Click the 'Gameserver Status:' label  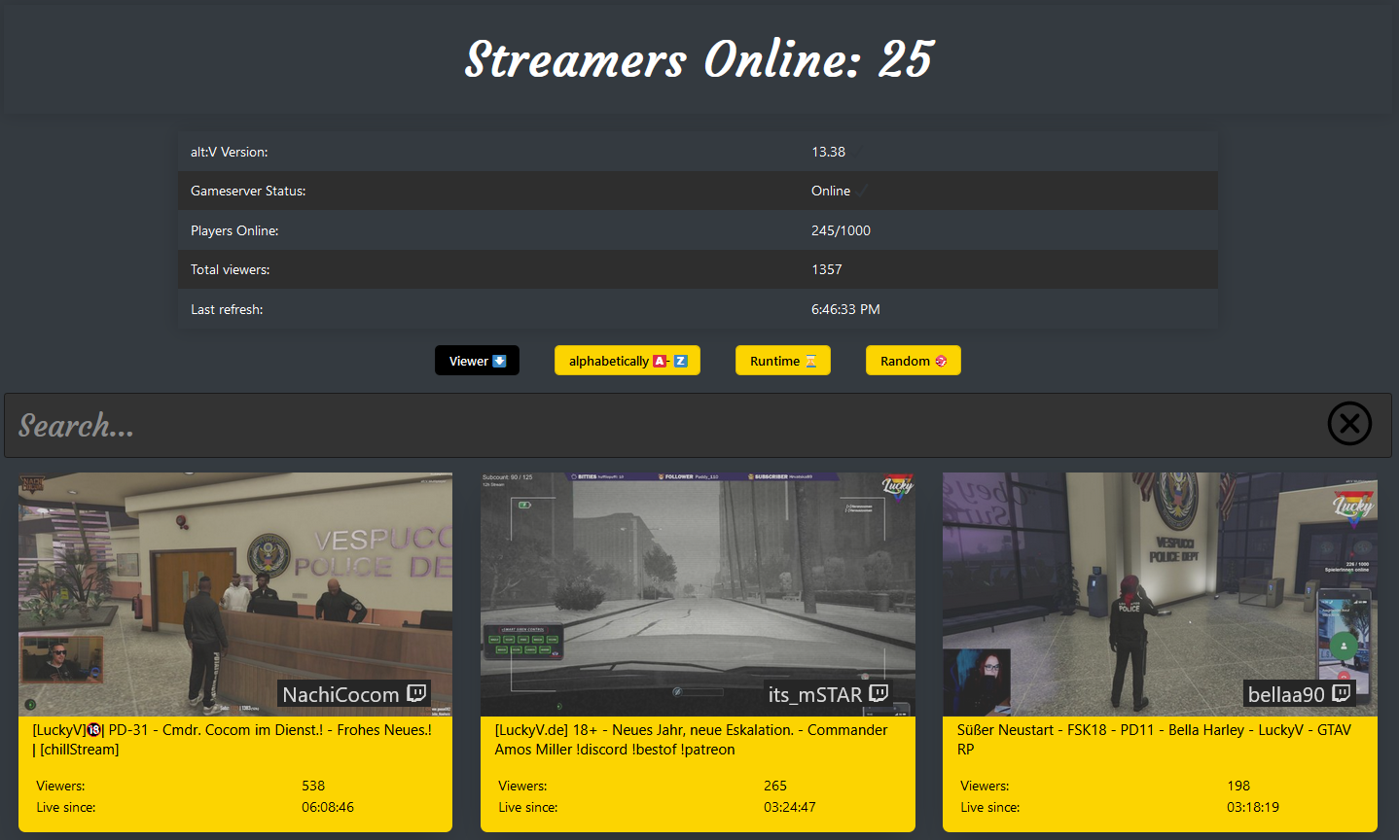[248, 191]
